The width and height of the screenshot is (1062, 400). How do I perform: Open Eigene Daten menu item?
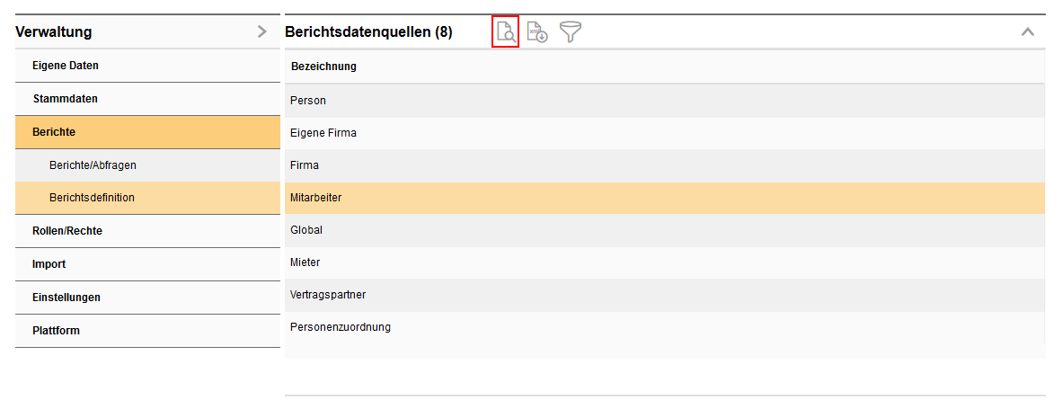click(x=66, y=66)
